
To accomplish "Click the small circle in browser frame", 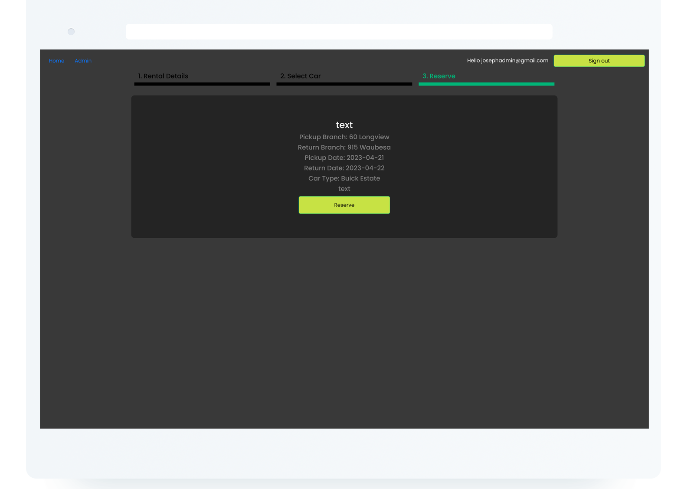I will [71, 32].
